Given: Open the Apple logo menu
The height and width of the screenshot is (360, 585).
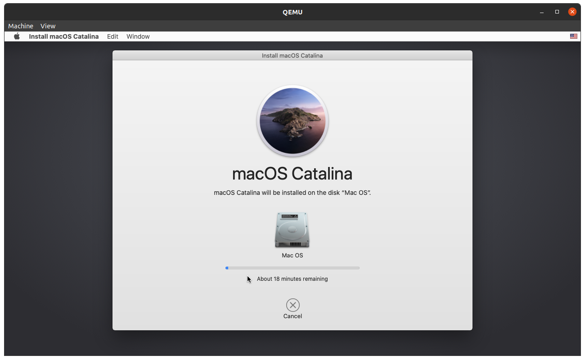Looking at the screenshot, I should 17,36.
